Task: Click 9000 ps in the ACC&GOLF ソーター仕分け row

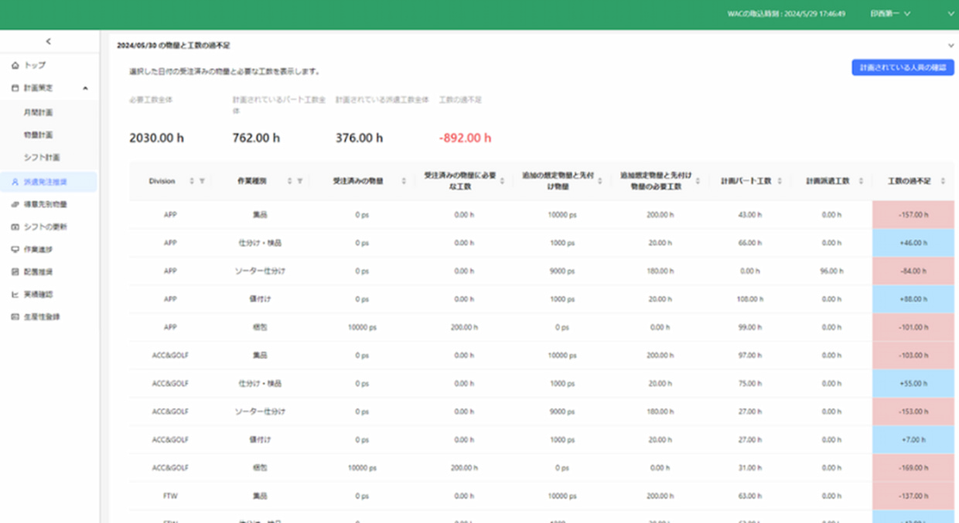Action: pyautogui.click(x=561, y=412)
